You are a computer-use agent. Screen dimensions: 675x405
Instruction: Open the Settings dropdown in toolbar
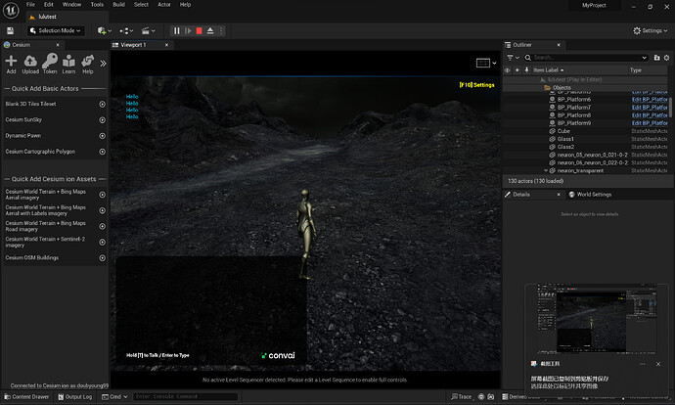click(650, 30)
